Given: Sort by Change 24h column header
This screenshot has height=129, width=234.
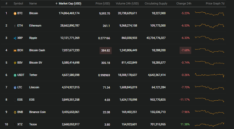Looking at the screenshot, I should pyautogui.click(x=184, y=3).
